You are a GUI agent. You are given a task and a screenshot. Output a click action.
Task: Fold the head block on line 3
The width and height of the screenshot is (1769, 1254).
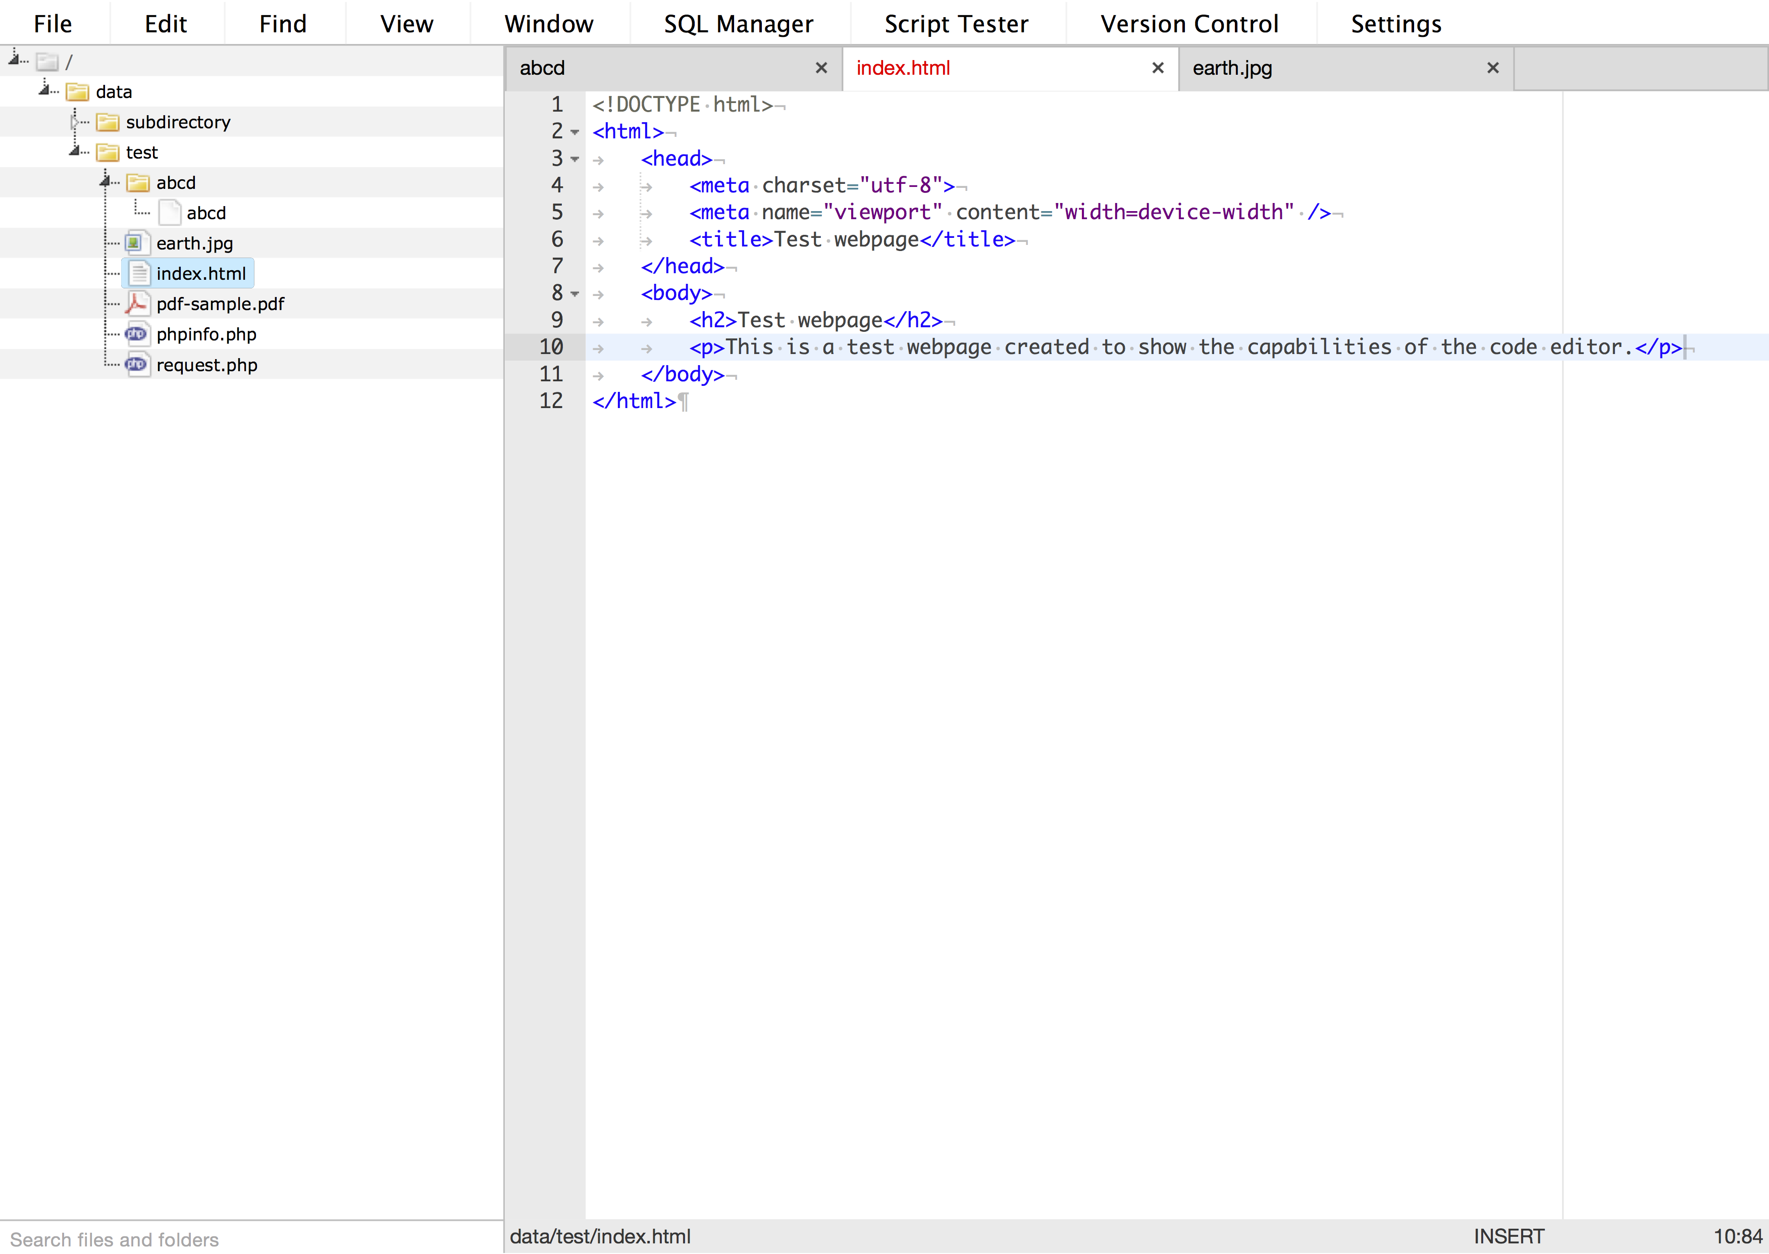[x=575, y=159]
